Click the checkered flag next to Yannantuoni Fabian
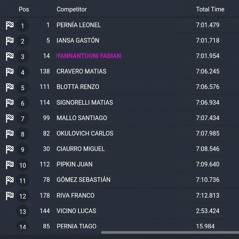Screen dimensions: 239x239 [x=10, y=56]
